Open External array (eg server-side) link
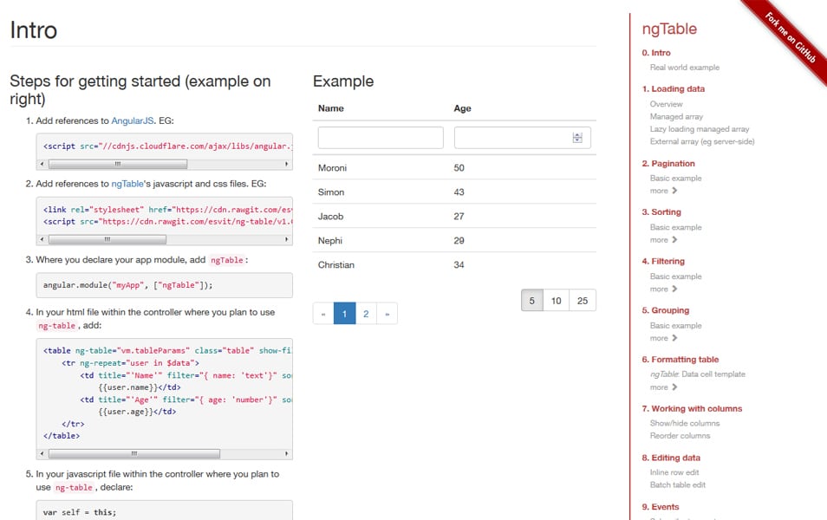 (x=702, y=141)
